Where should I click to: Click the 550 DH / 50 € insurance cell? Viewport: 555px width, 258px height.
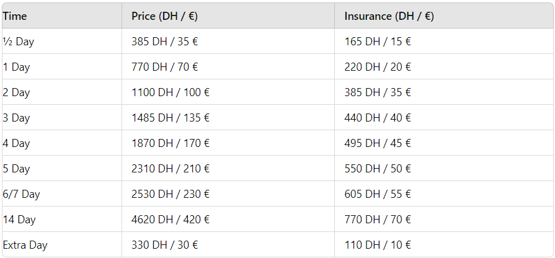coord(378,169)
